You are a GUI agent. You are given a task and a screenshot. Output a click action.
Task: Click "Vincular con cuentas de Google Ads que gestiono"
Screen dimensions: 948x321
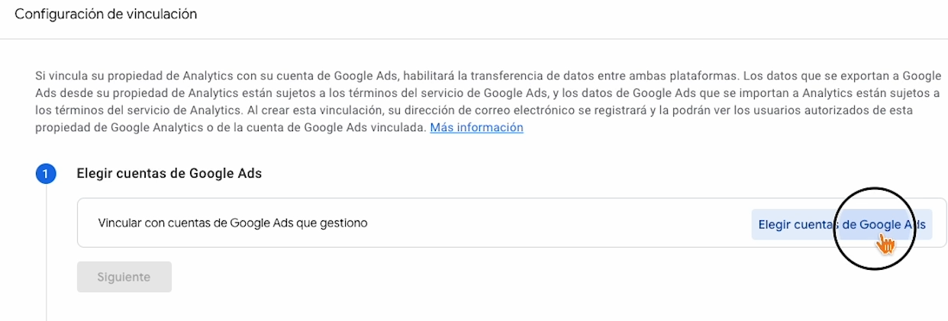pyautogui.click(x=233, y=223)
